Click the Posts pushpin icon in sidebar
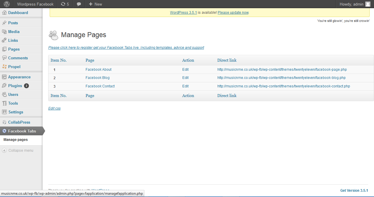The image size is (374, 197). pyautogui.click(x=4, y=23)
